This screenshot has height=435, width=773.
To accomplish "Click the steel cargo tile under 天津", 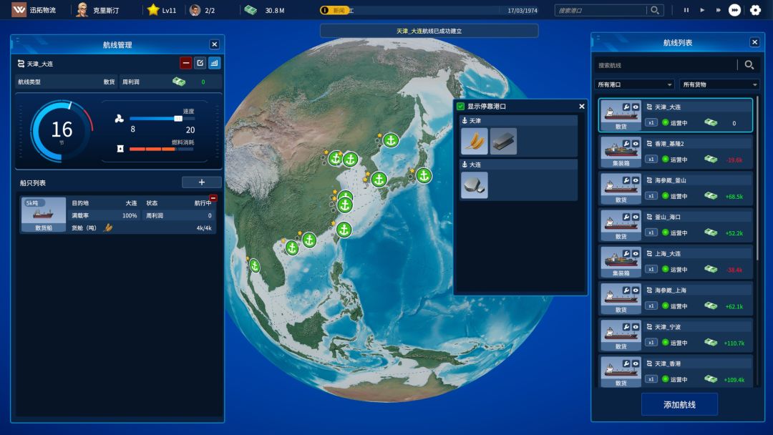I will tap(503, 142).
